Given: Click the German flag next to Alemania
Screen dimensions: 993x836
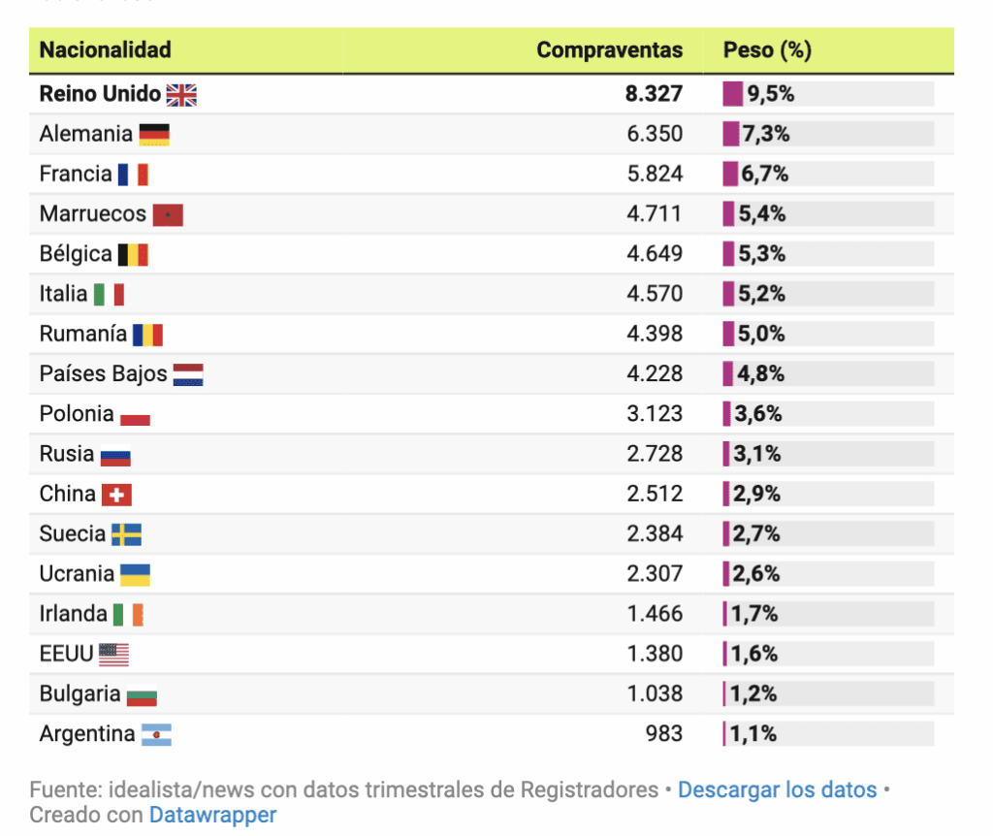Looking at the screenshot, I should tap(154, 134).
